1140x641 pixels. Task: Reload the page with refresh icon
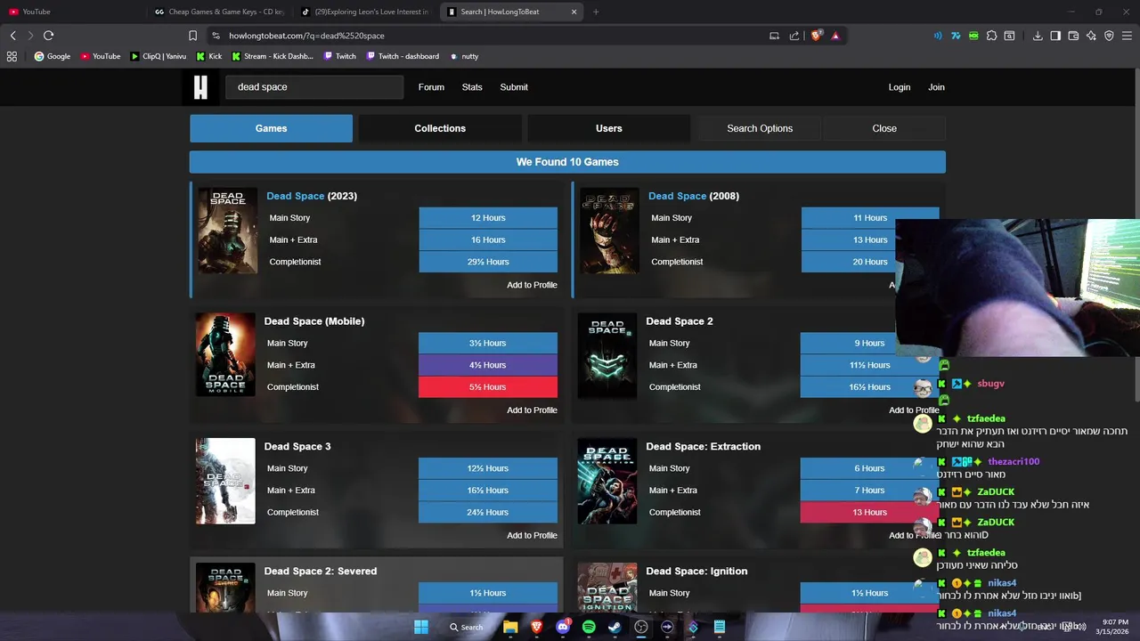coord(48,36)
